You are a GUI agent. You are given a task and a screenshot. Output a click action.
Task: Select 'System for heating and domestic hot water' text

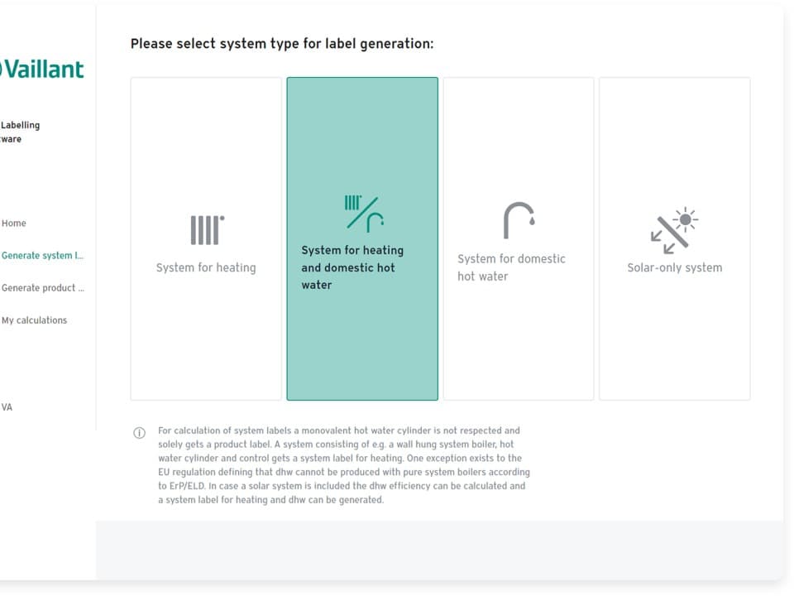(x=352, y=267)
